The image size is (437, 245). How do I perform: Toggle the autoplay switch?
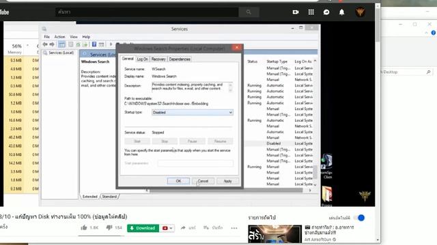pos(359,218)
